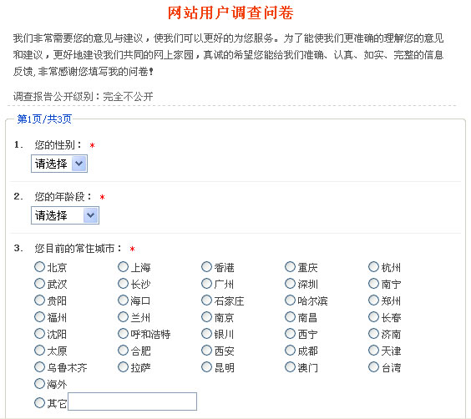Choose 长春 as resident city
471x419 pixels.
[x=373, y=316]
